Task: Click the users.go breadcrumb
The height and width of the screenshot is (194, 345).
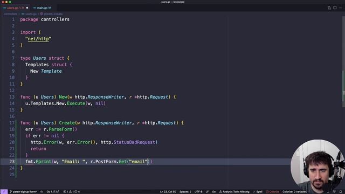Action: [x=29, y=14]
